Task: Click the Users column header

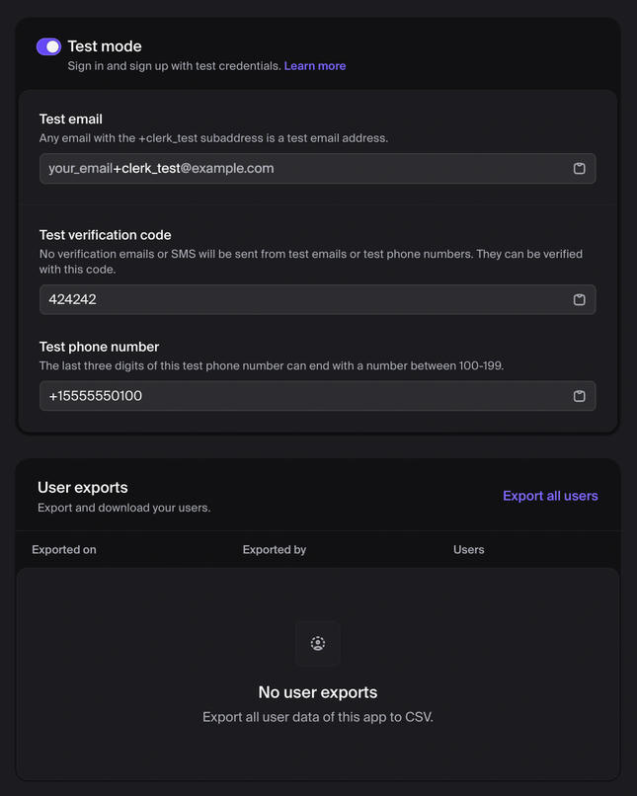Action: pos(468,549)
